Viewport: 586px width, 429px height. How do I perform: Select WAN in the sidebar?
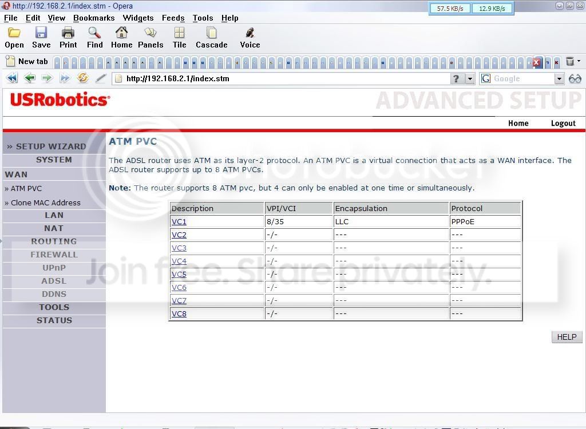(x=16, y=174)
